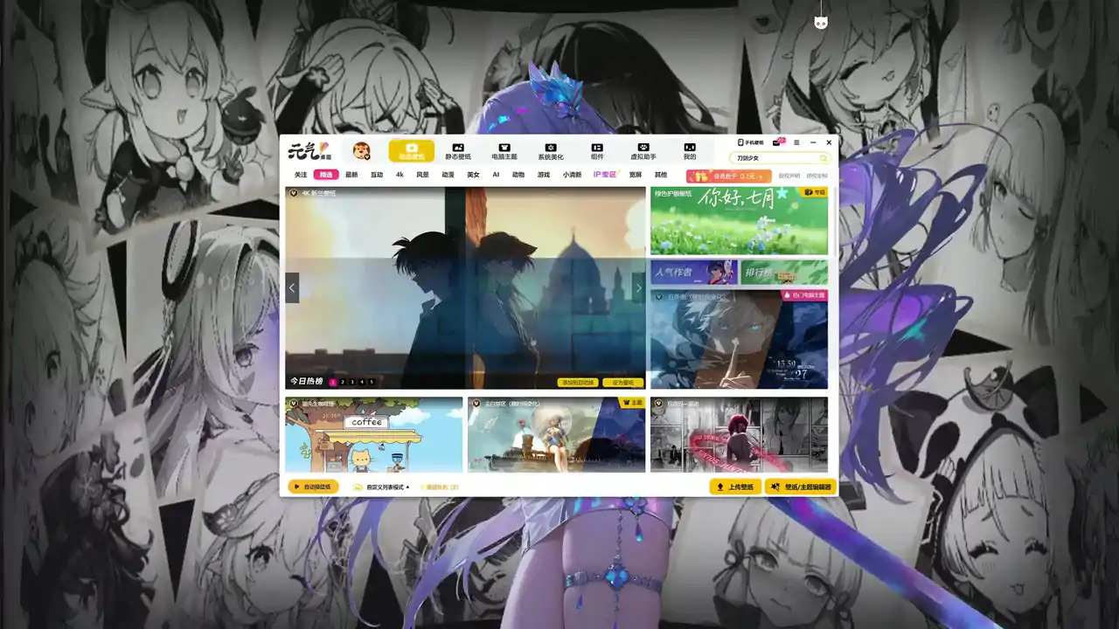This screenshot has width=1119, height=629.
Task: Switch to the 动漫 category tab
Action: tap(448, 175)
